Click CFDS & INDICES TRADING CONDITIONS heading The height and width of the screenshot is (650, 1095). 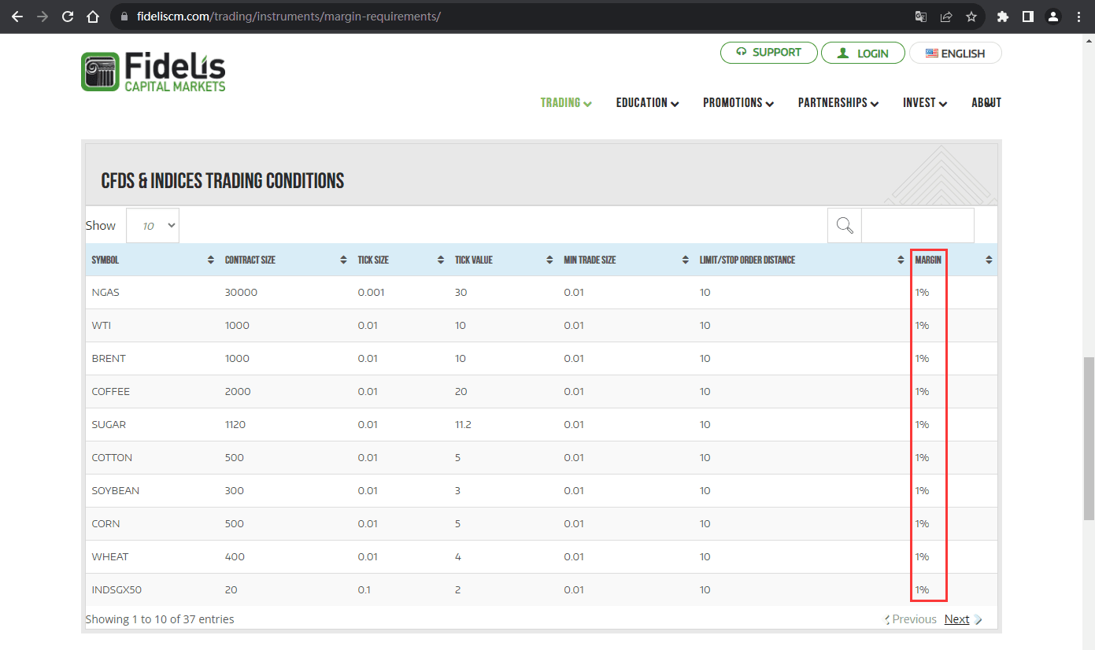tap(223, 181)
